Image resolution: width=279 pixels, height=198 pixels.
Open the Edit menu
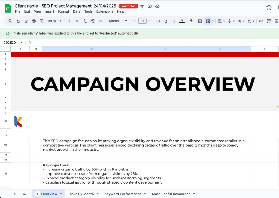click(x=27, y=11)
